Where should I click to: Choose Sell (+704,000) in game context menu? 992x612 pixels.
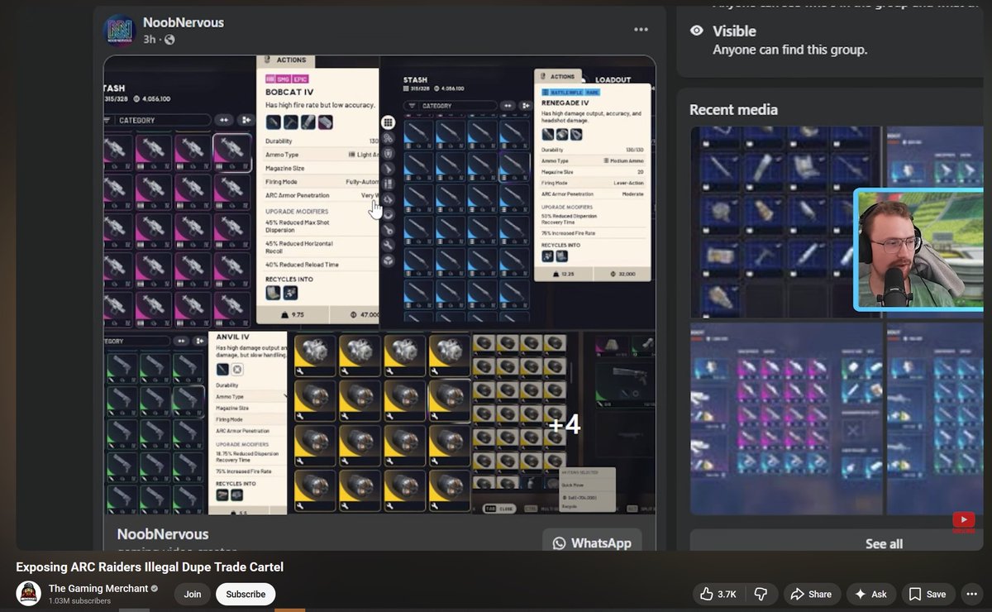pyautogui.click(x=581, y=496)
